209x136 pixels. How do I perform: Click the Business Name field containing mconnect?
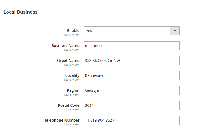click(132, 46)
